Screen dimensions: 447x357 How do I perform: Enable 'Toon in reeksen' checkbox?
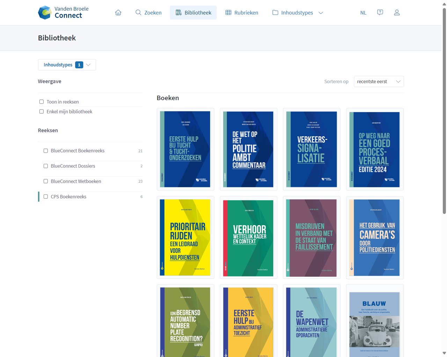point(42,102)
